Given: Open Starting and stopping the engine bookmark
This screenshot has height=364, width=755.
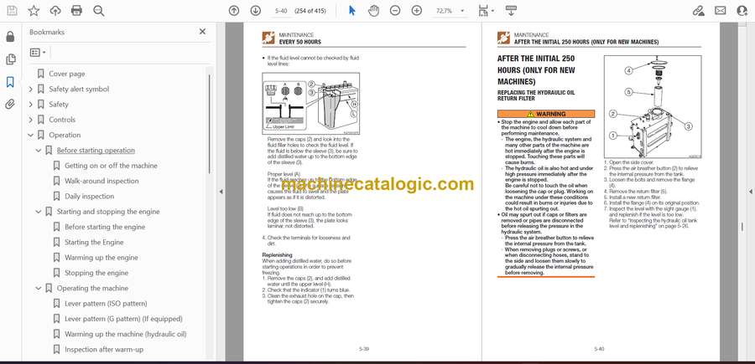Looking at the screenshot, I should pyautogui.click(x=108, y=212).
